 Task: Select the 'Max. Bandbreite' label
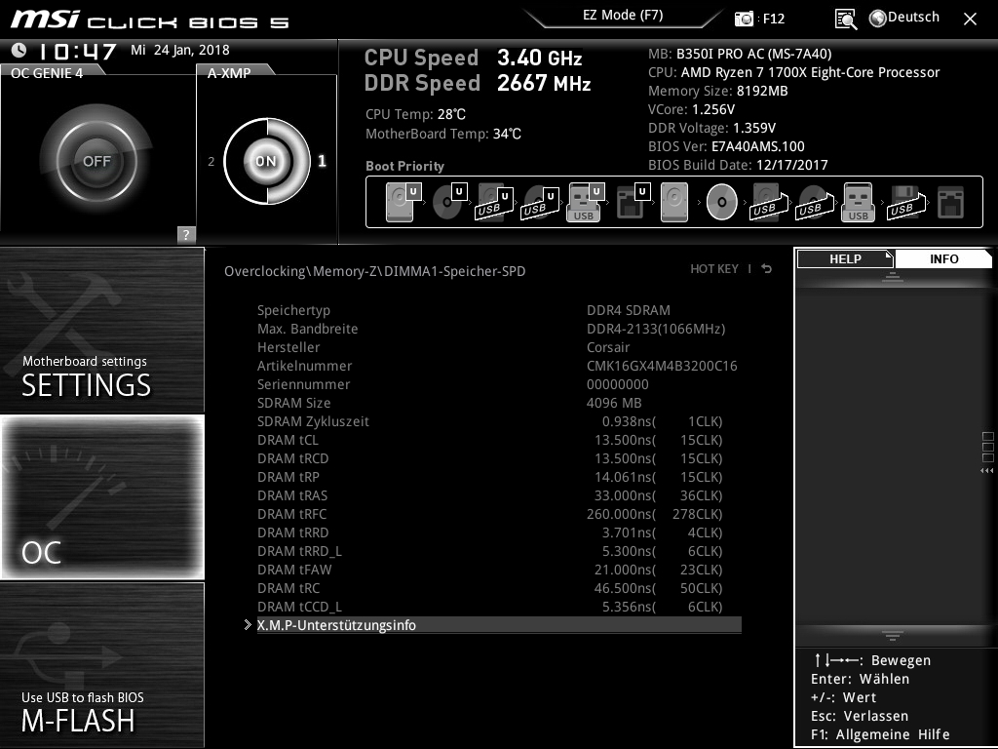pos(307,329)
